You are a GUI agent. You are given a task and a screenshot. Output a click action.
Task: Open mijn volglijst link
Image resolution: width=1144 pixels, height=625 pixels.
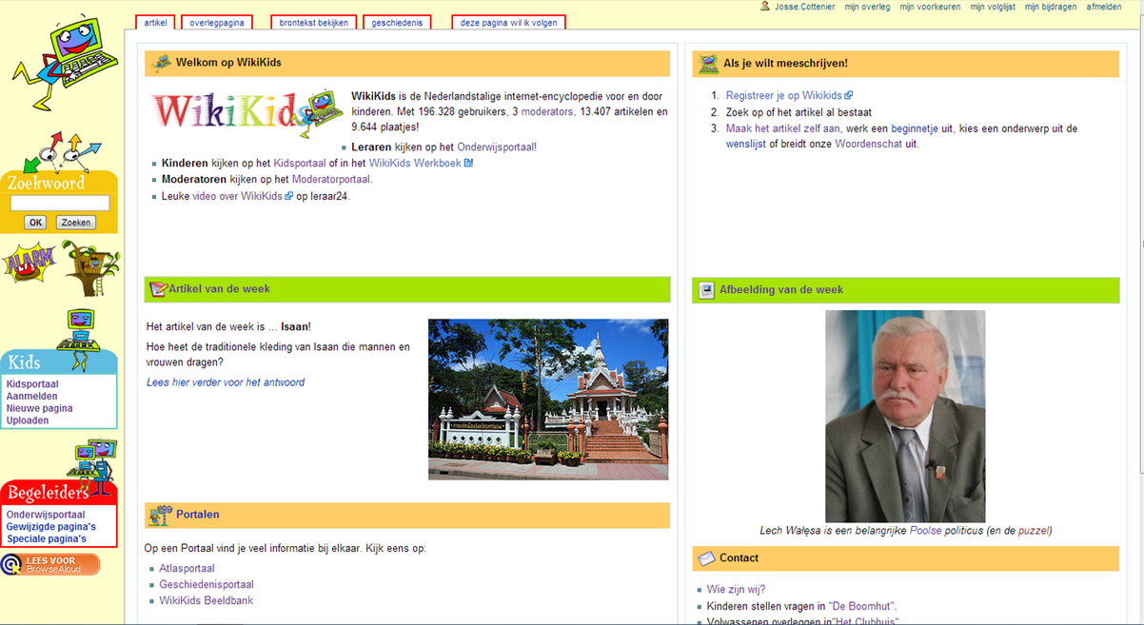[x=993, y=7]
